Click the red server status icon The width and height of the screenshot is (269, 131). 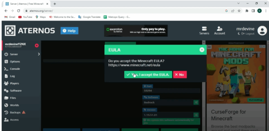tap(37, 45)
